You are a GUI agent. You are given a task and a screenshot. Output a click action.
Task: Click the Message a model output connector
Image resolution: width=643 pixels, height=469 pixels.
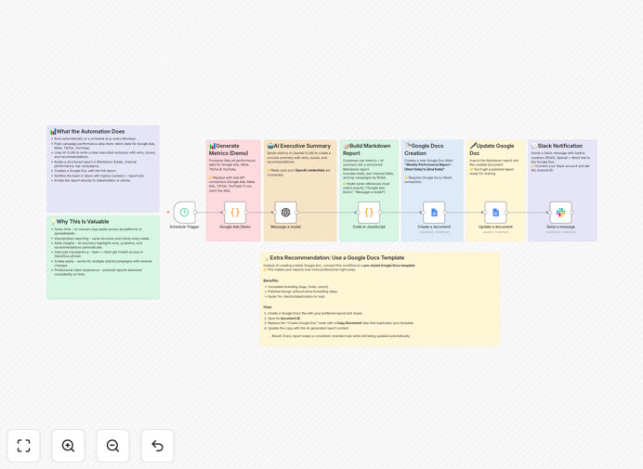pos(297,213)
